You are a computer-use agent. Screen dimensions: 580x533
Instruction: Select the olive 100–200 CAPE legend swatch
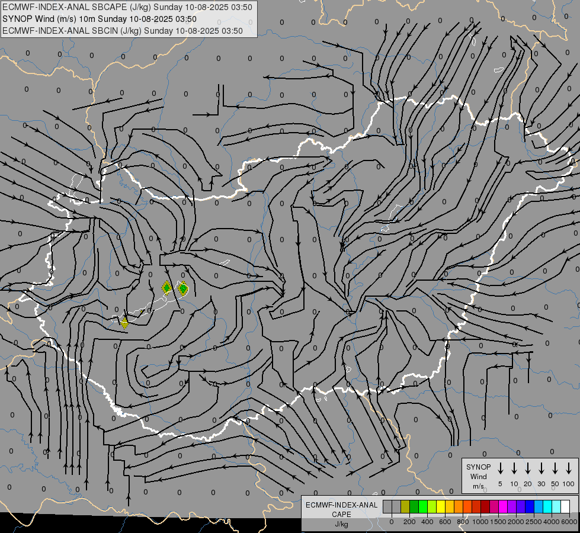point(405,506)
